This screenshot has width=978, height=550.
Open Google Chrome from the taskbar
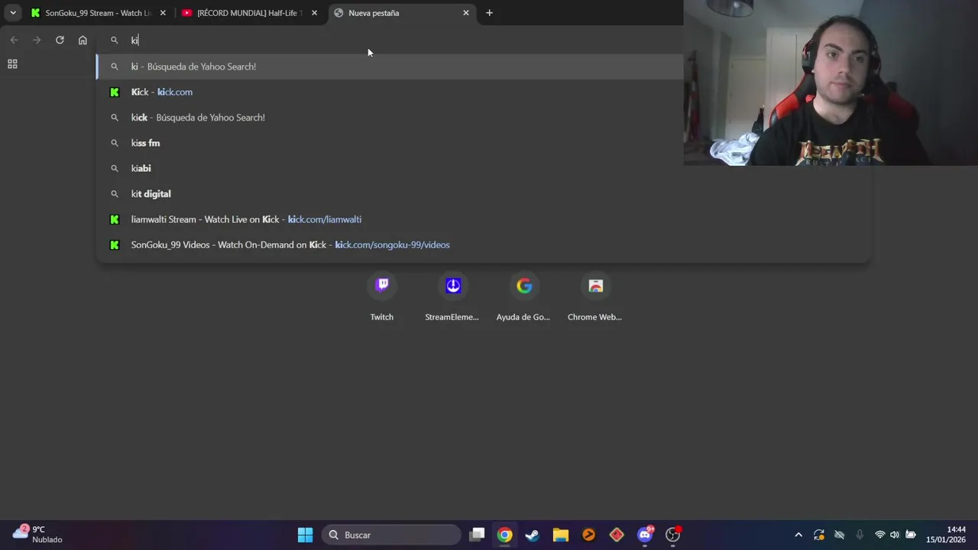click(x=504, y=535)
